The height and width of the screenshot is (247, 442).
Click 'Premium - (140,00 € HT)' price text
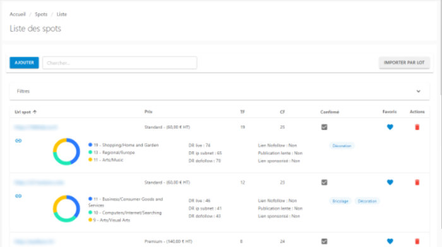[169, 241]
